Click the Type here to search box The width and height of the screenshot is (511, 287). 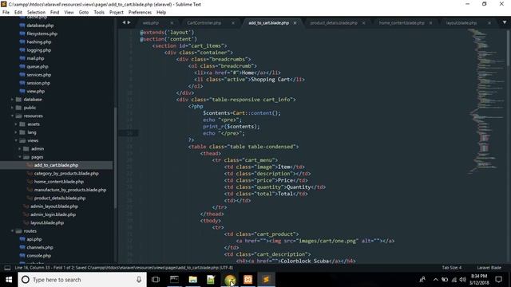[x=82, y=280]
